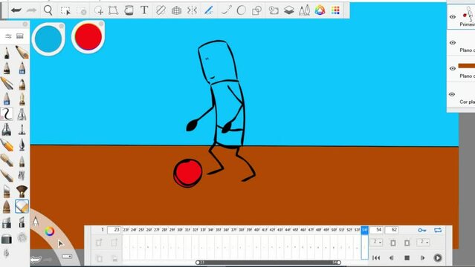Click the range start handle at 23
This screenshot has width=475, height=267.
[x=198, y=262]
